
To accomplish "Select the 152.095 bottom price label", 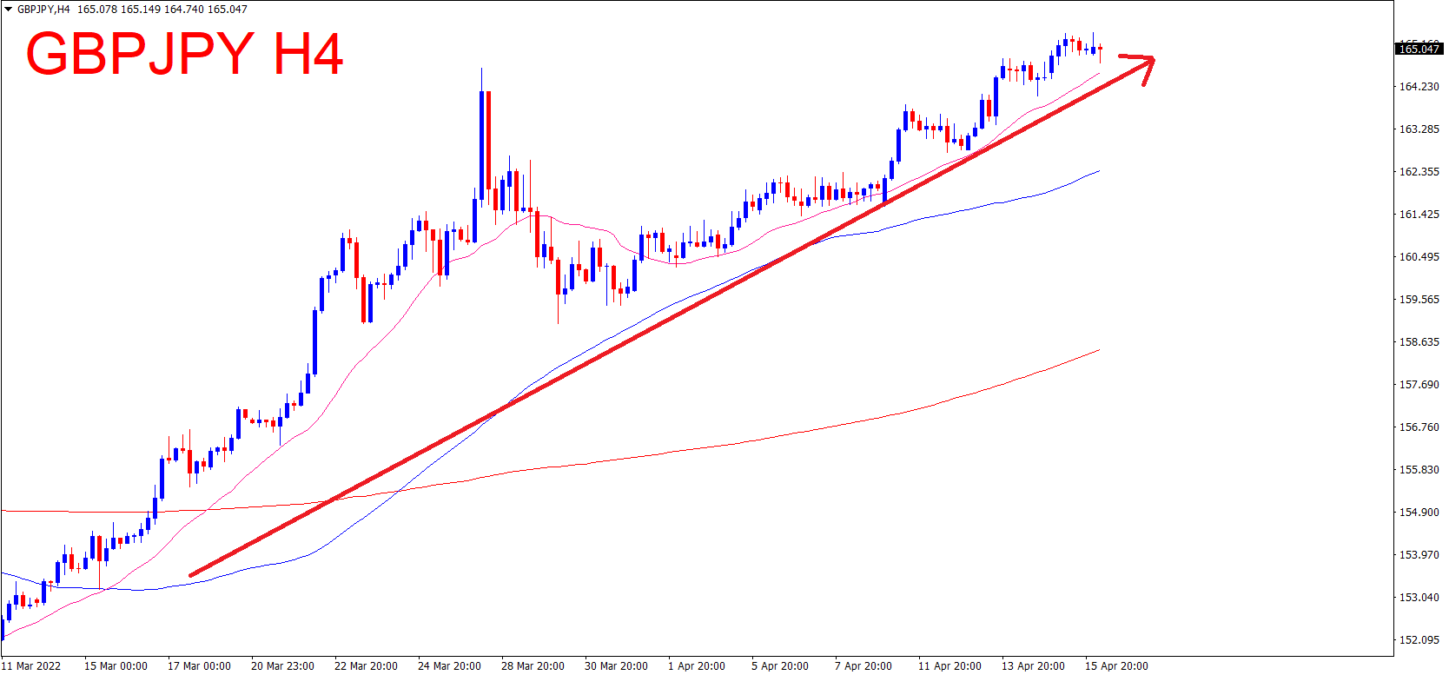I will (1419, 640).
